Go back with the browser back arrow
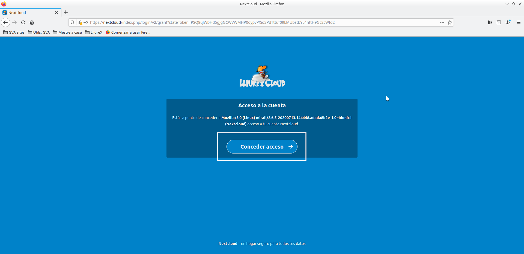Screen dimensions: 524x254 (5, 22)
